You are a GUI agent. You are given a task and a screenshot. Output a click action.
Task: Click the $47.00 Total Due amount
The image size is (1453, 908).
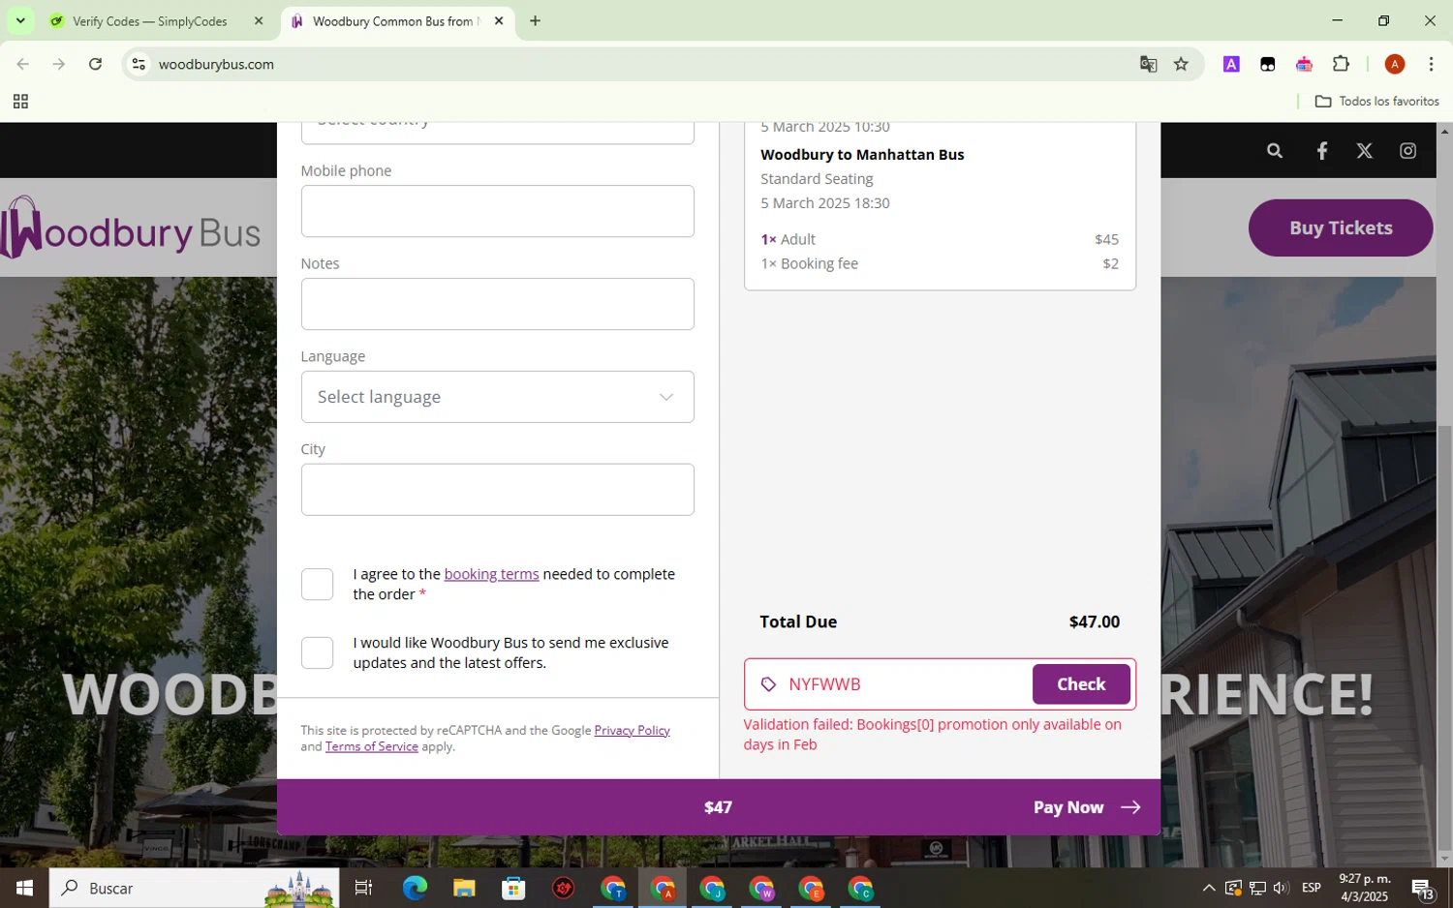tap(1095, 622)
